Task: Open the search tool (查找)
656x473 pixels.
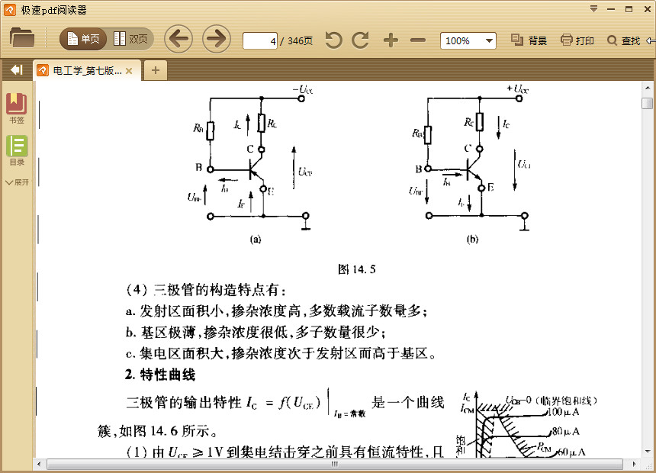Action: (624, 40)
